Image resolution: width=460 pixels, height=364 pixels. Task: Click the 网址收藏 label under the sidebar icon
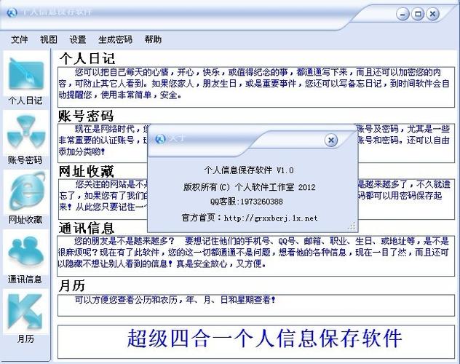[25, 219]
